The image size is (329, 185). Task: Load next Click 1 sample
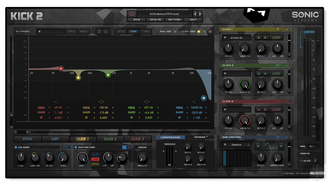[265, 38]
